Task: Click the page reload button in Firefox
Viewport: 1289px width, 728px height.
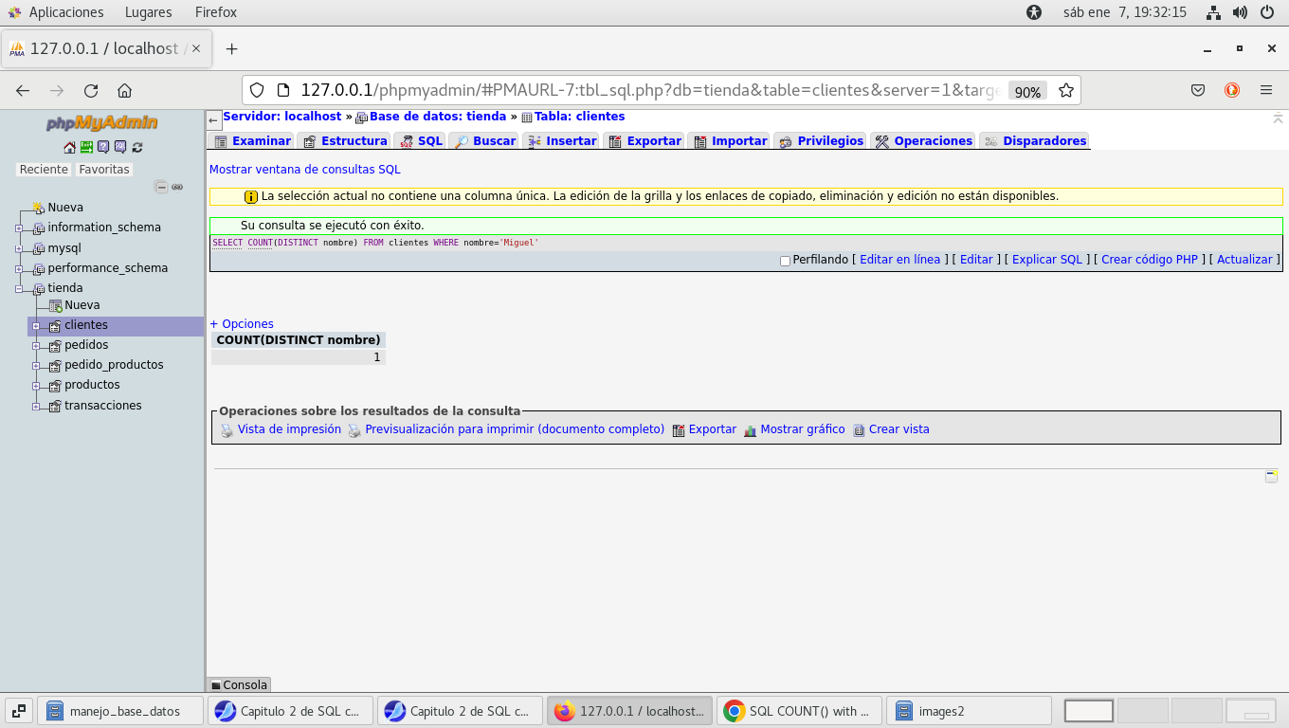Action: pyautogui.click(x=91, y=91)
